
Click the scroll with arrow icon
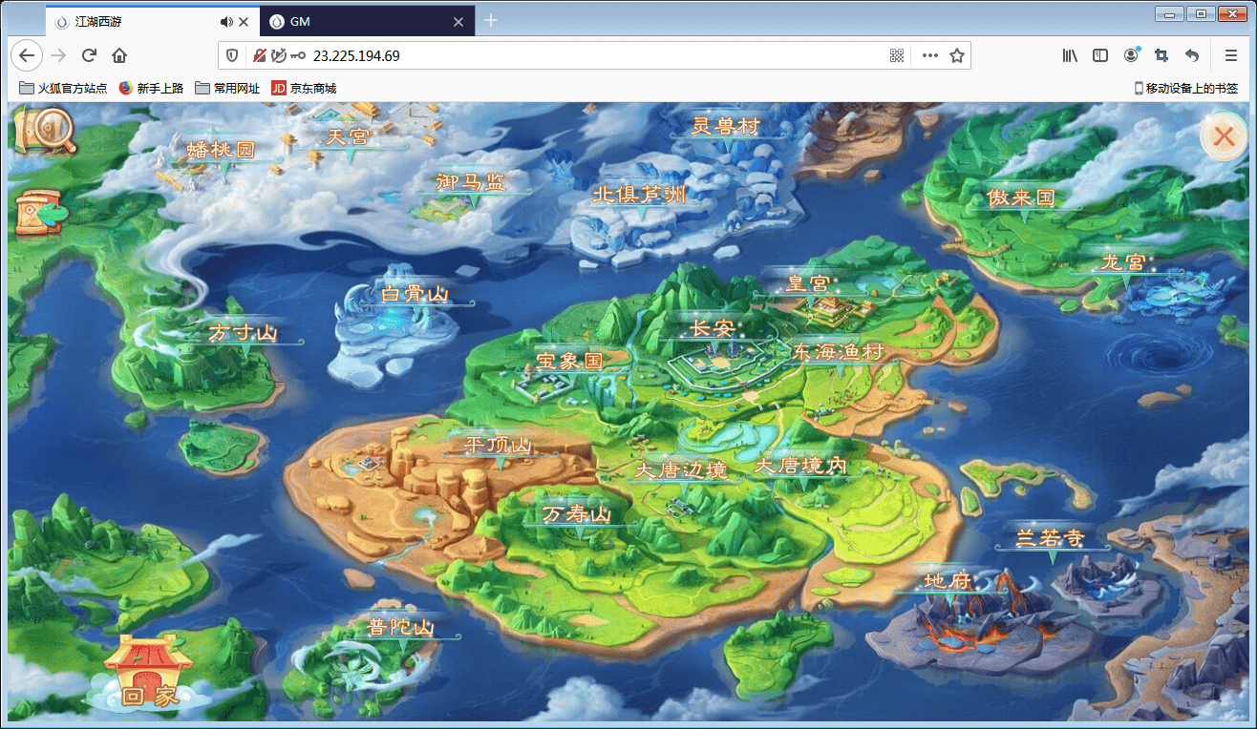(x=43, y=214)
